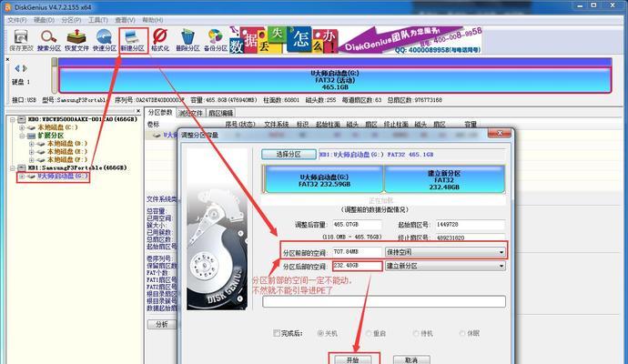Launch the 恢复文件 file recovery tool
Viewport: 628px width, 364px height.
click(x=76, y=40)
